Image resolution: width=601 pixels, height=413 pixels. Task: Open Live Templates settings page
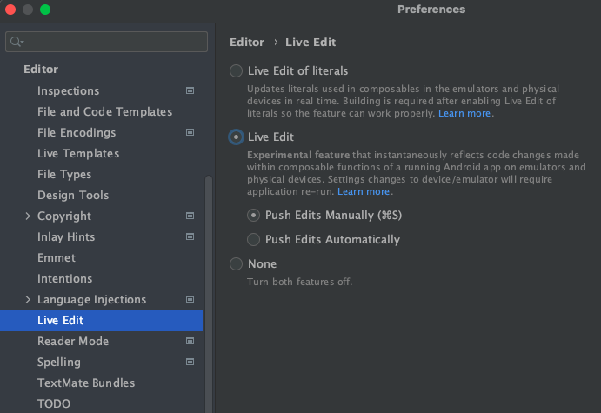pos(78,153)
